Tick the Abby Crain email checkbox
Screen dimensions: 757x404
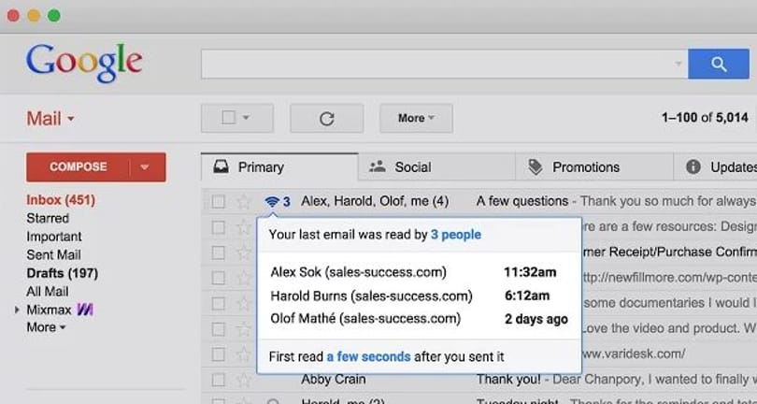pos(218,380)
